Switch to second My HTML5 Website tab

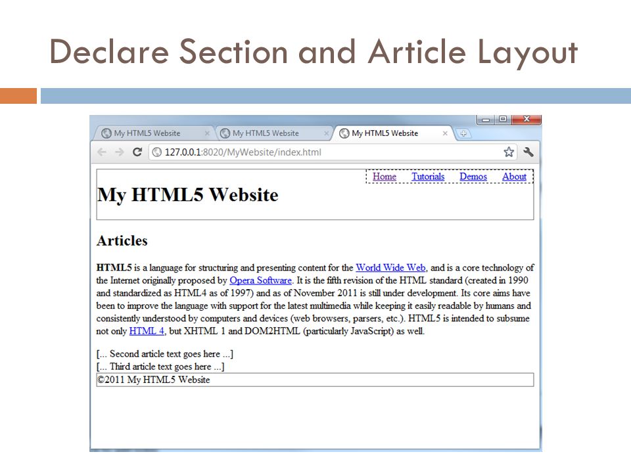coord(272,133)
